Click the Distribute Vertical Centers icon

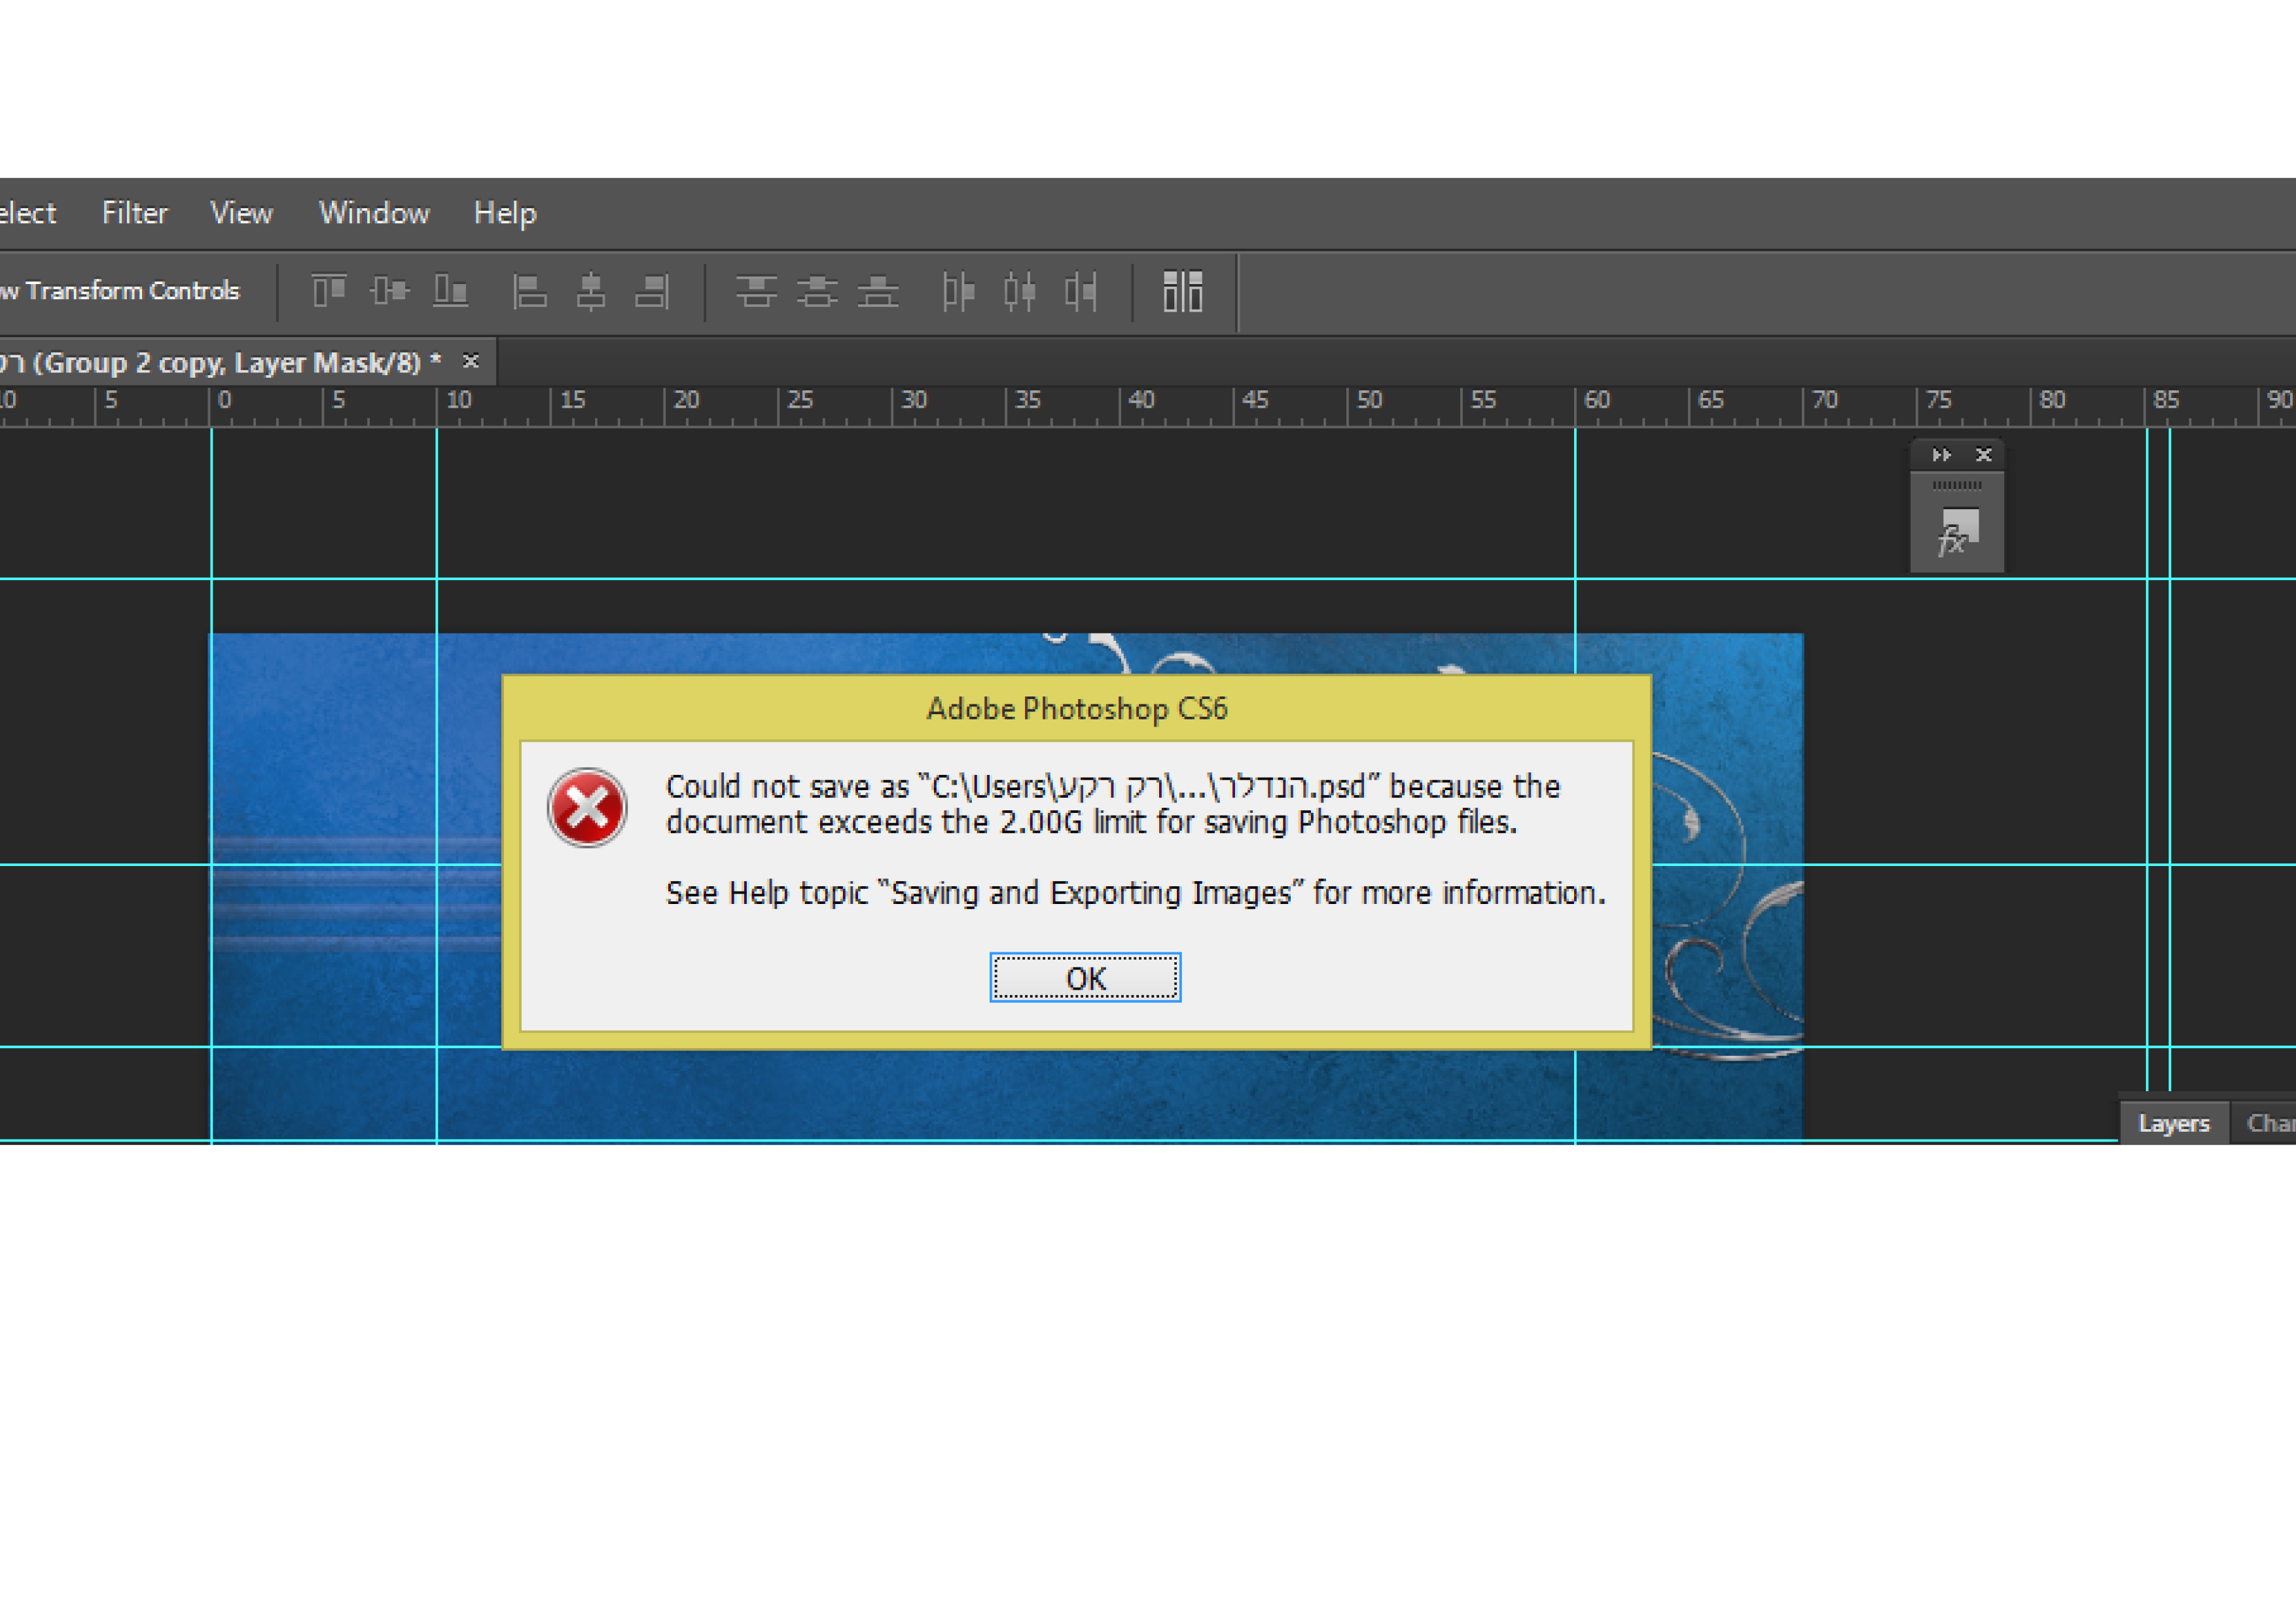point(817,291)
